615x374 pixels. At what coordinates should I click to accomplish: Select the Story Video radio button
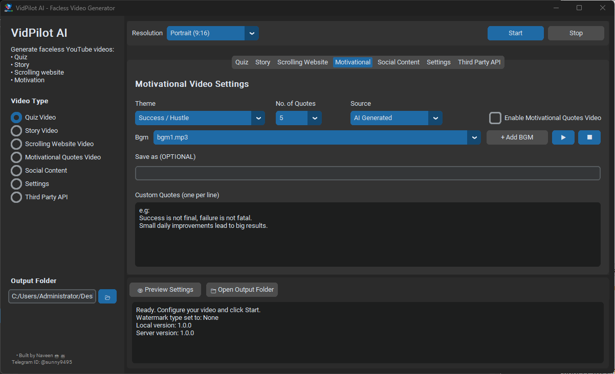(x=16, y=130)
